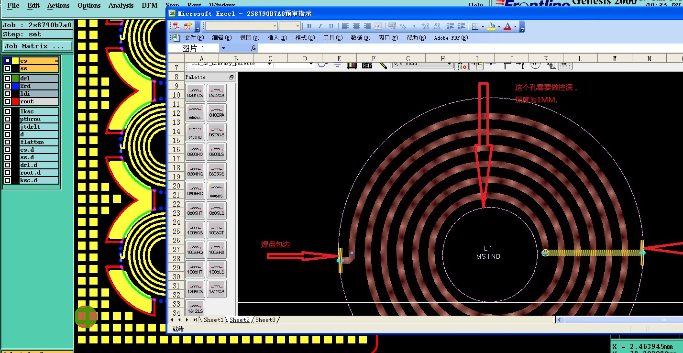Toggle the 2rd layer checkbox
This screenshot has width=683, height=353.
7,86
